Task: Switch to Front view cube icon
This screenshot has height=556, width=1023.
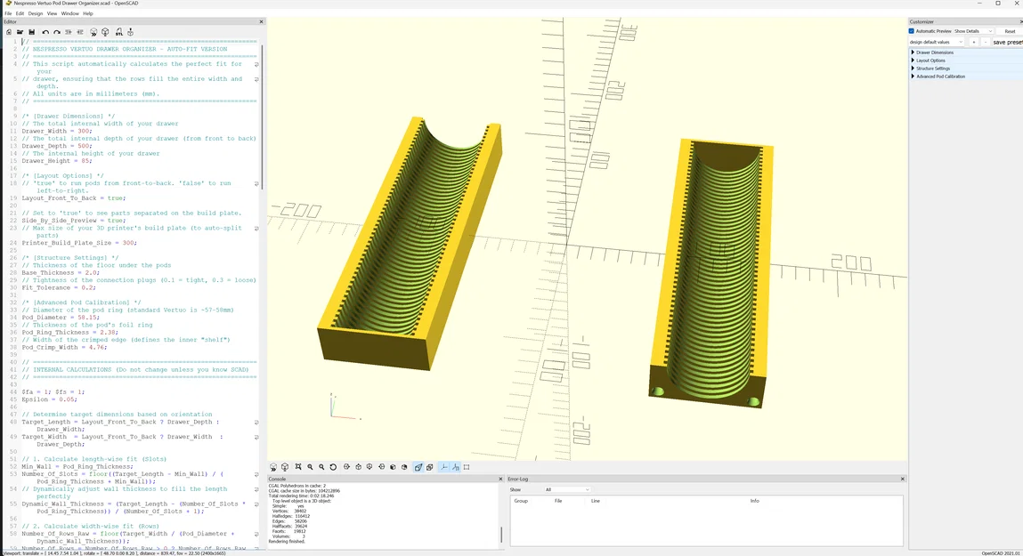Action: (393, 467)
